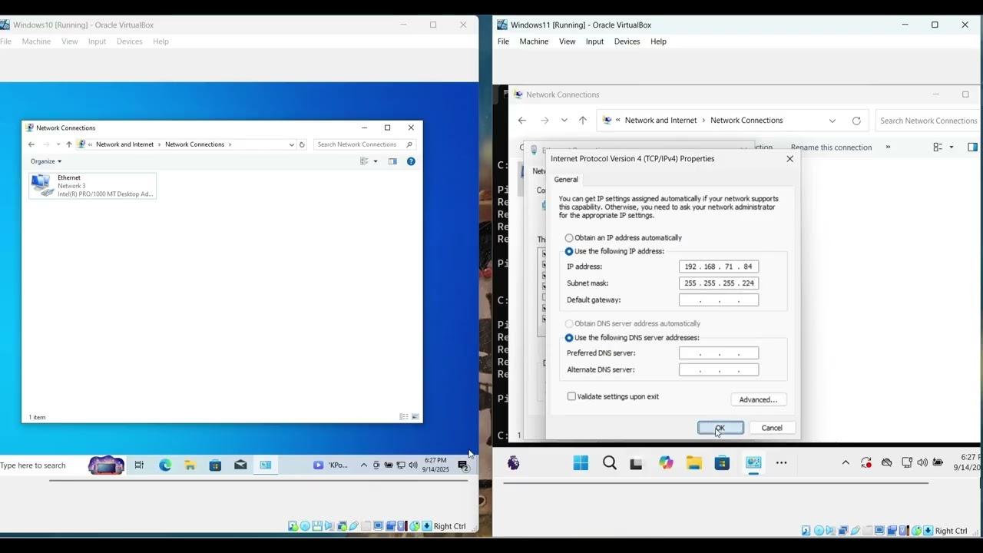Open Search on Windows11 taskbar

point(610,463)
